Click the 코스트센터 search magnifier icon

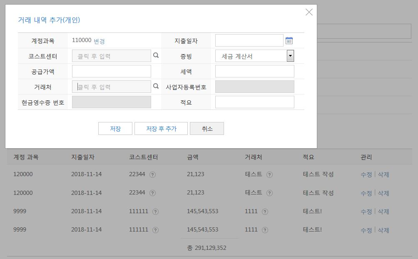(x=156, y=55)
